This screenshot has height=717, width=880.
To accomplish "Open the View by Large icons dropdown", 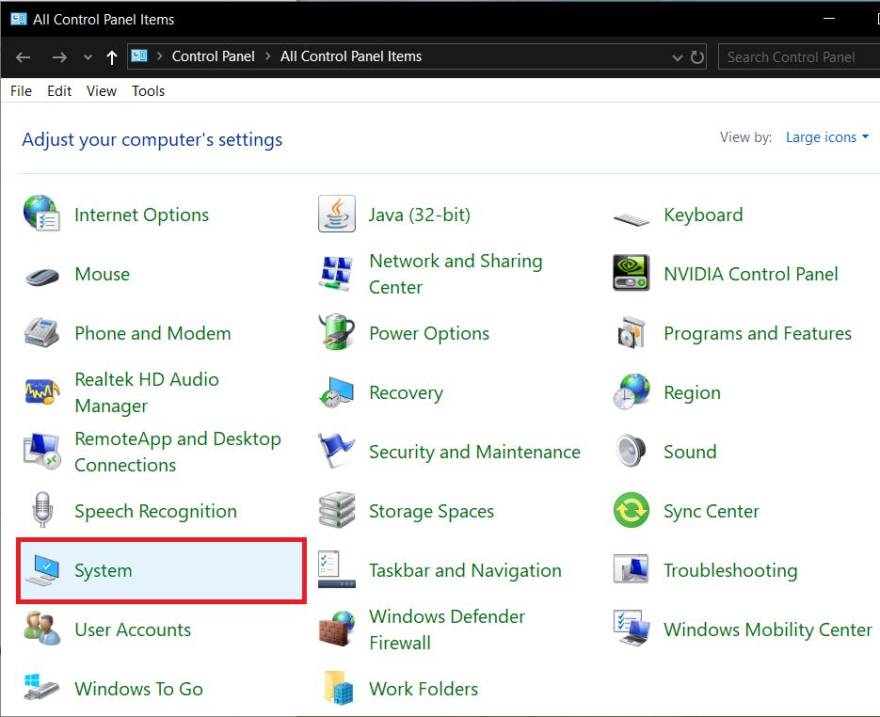I will (x=827, y=136).
